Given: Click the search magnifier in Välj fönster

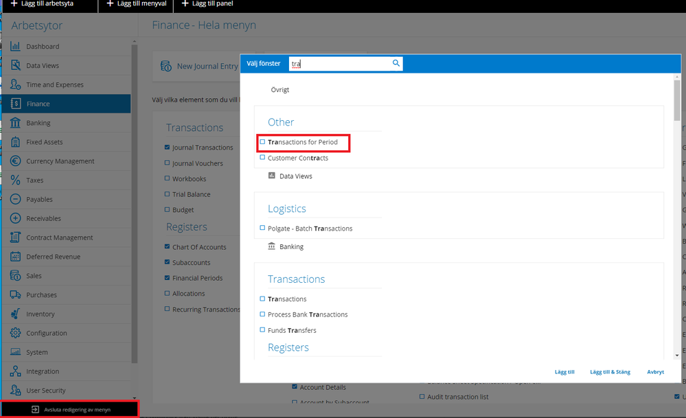Looking at the screenshot, I should pos(396,63).
